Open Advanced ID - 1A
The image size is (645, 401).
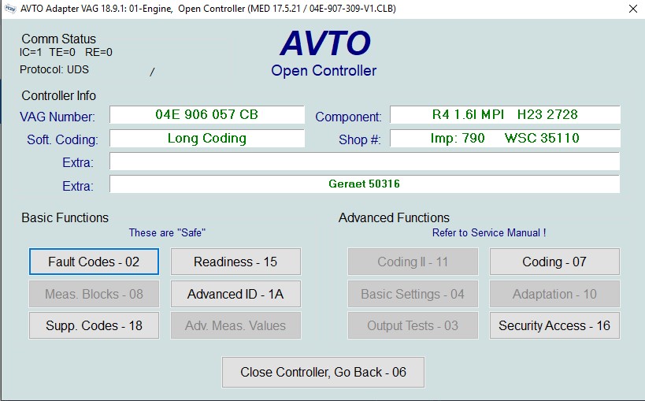coord(235,294)
